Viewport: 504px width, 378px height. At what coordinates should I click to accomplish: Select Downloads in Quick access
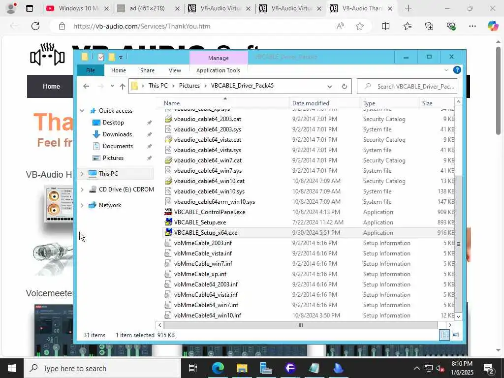coord(117,134)
